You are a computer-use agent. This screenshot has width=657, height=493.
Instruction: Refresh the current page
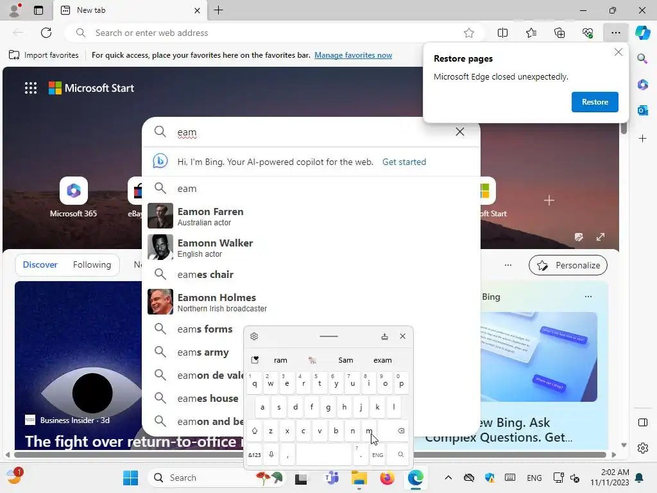[46, 33]
